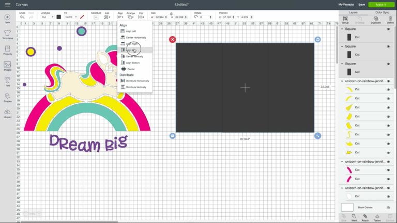Screen dimensions: 397x223
Task: Click the Make It button
Action: (x=381, y=5)
